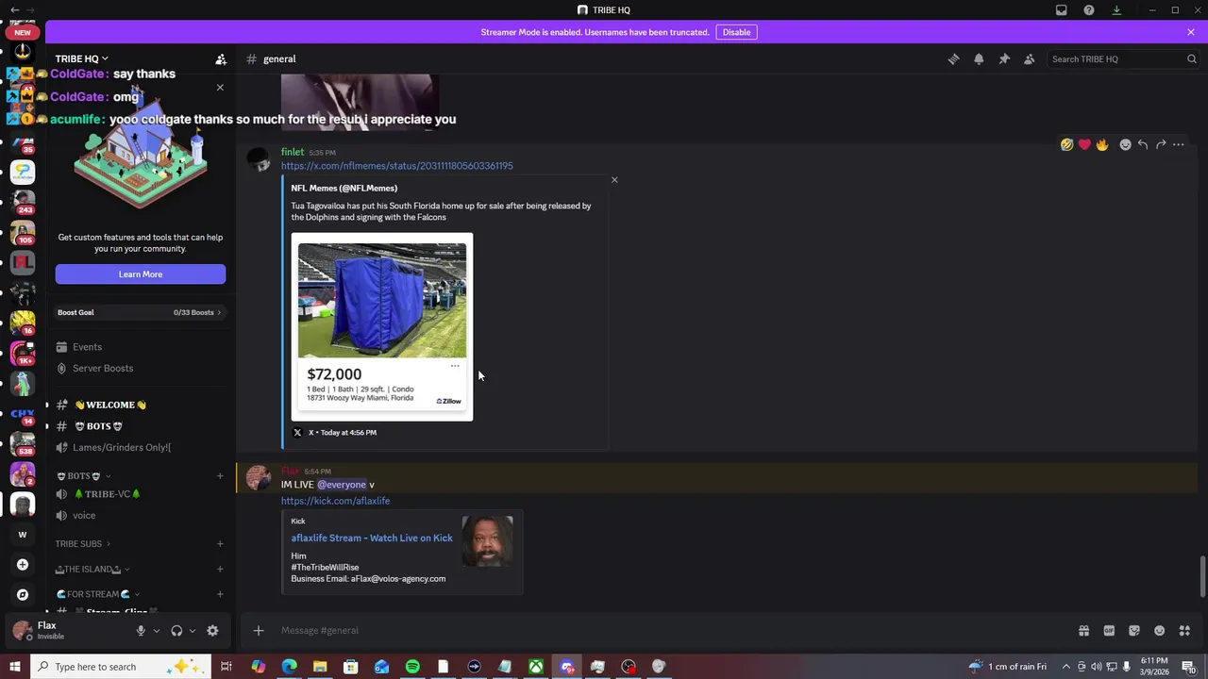React with the heart emoji on finlet's message
This screenshot has width=1208, height=679.
pos(1084,144)
